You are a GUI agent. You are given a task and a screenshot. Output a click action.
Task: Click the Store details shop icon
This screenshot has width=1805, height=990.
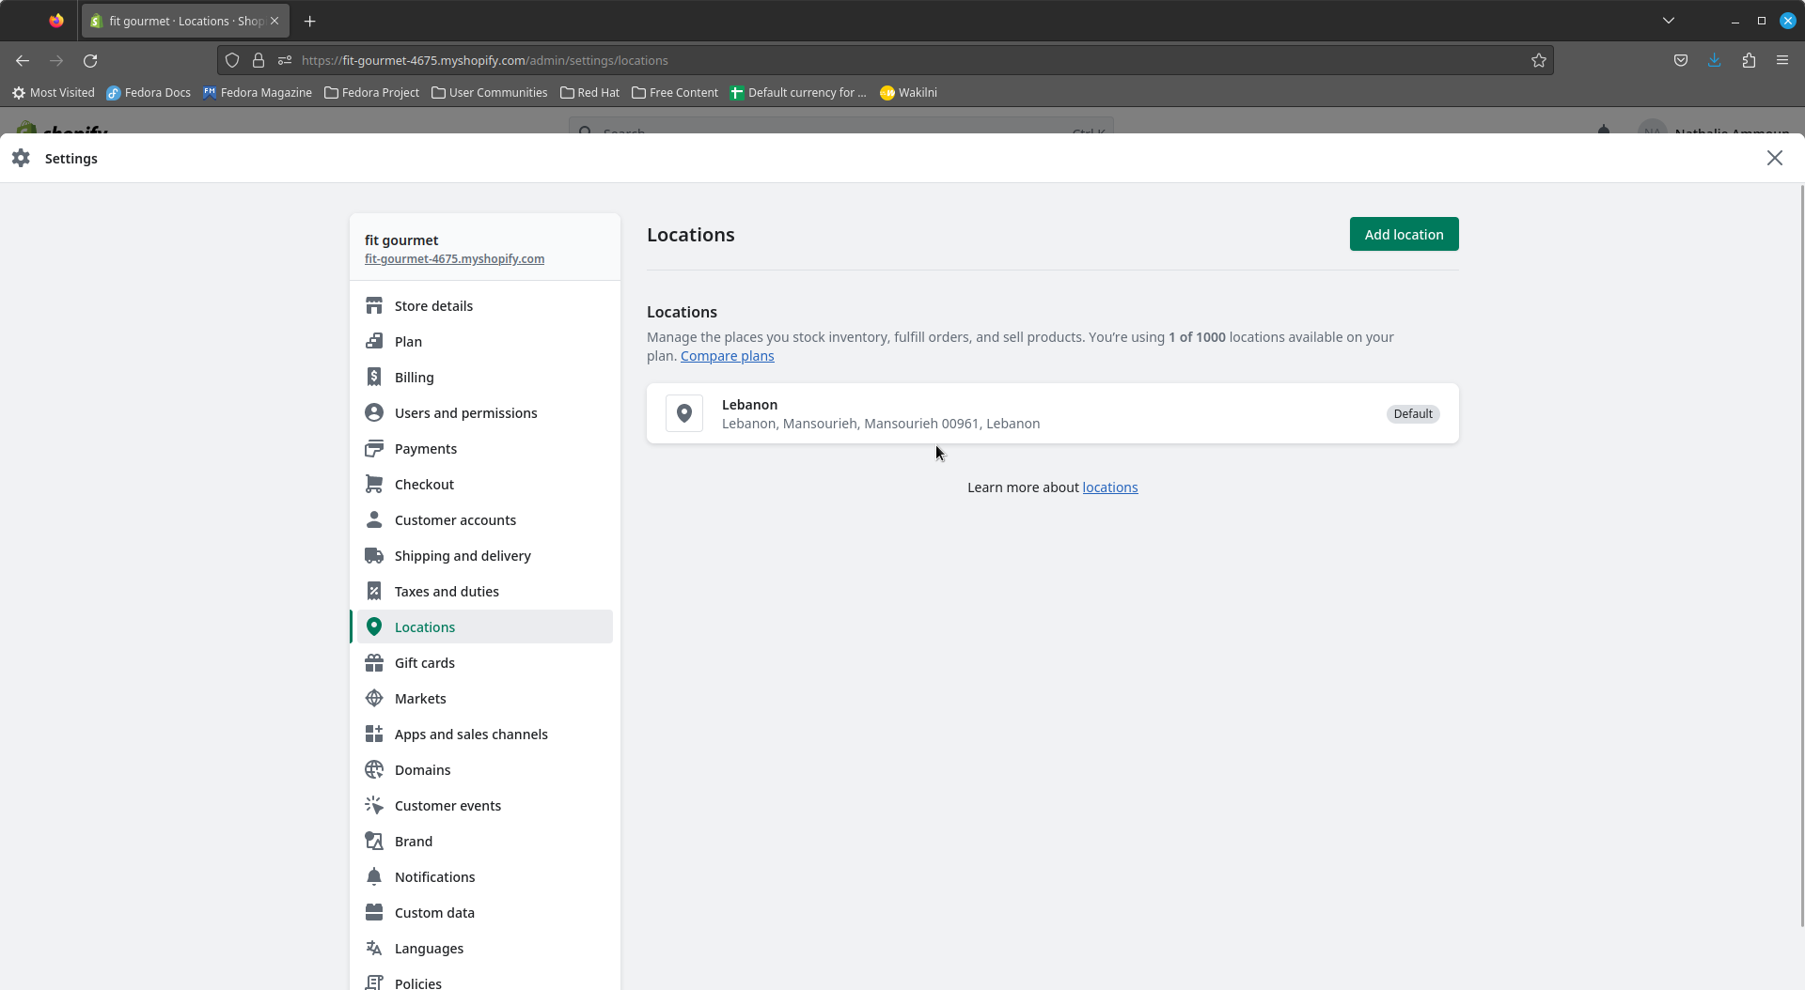point(374,306)
